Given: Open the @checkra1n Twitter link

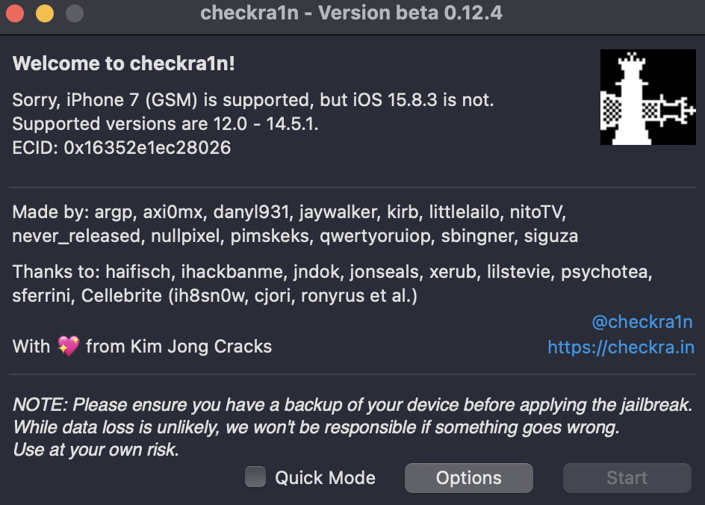Looking at the screenshot, I should (x=642, y=322).
